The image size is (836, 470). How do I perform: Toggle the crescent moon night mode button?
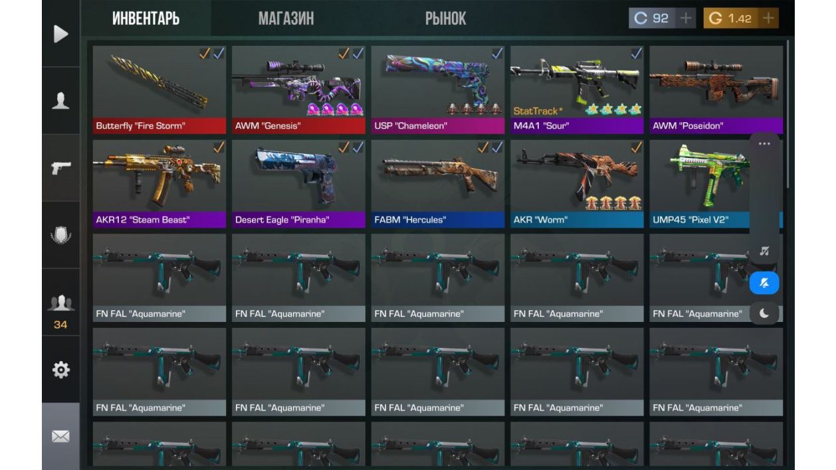tap(764, 313)
